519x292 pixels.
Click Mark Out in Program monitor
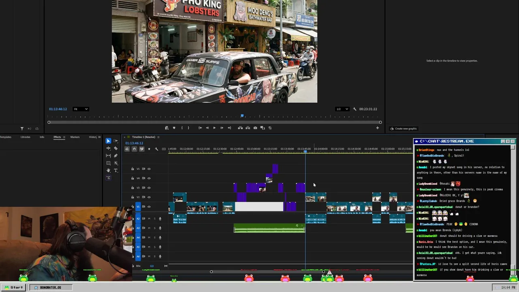pos(188,128)
